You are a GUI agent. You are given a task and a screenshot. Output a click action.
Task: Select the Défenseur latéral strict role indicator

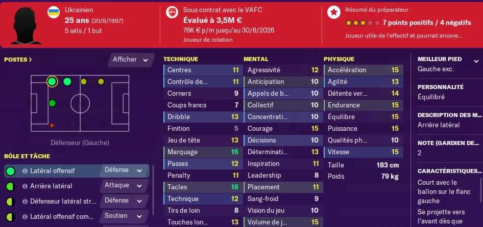click(11, 201)
